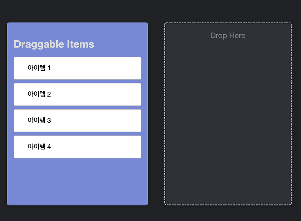
Task: Click the Drop Here placeholder text
Action: [228, 36]
